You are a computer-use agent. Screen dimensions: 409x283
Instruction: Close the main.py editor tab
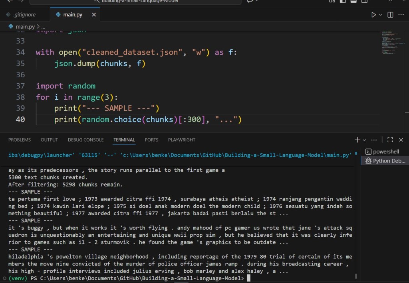tap(94, 15)
